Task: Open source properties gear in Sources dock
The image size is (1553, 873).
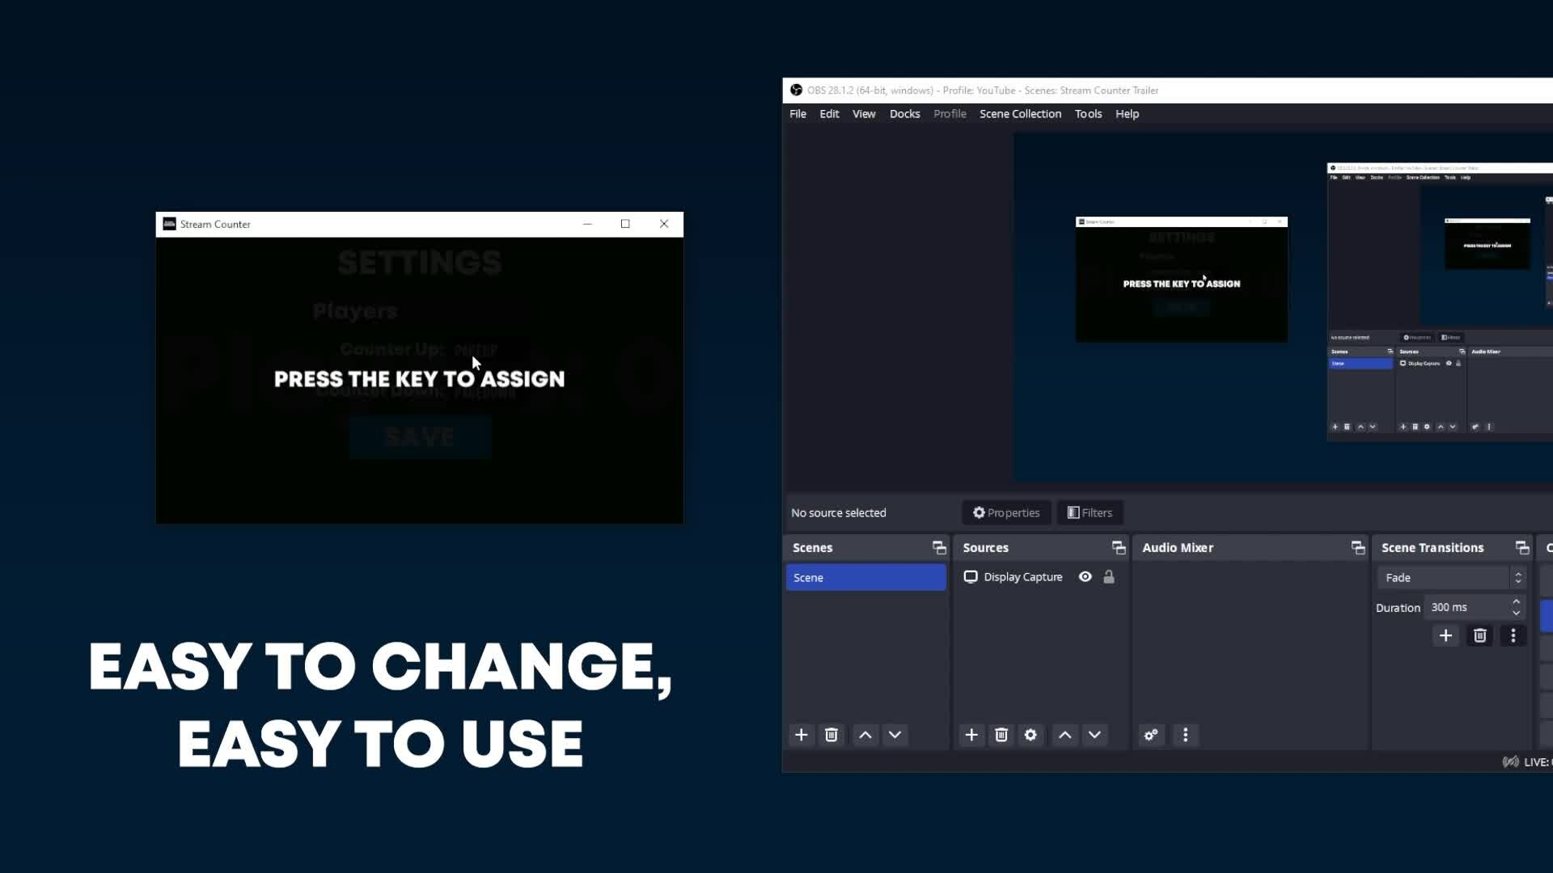Action: click(x=1030, y=735)
